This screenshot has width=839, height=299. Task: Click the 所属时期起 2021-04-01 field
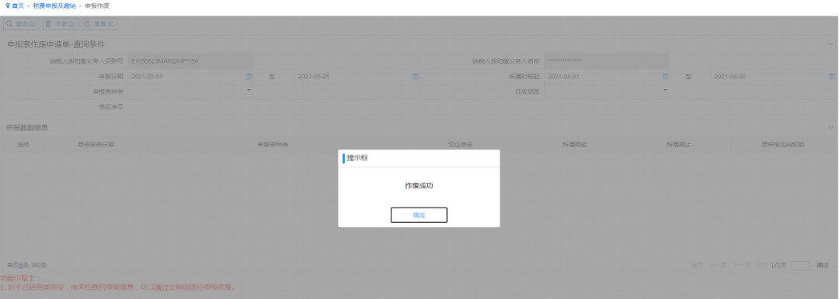[607, 77]
